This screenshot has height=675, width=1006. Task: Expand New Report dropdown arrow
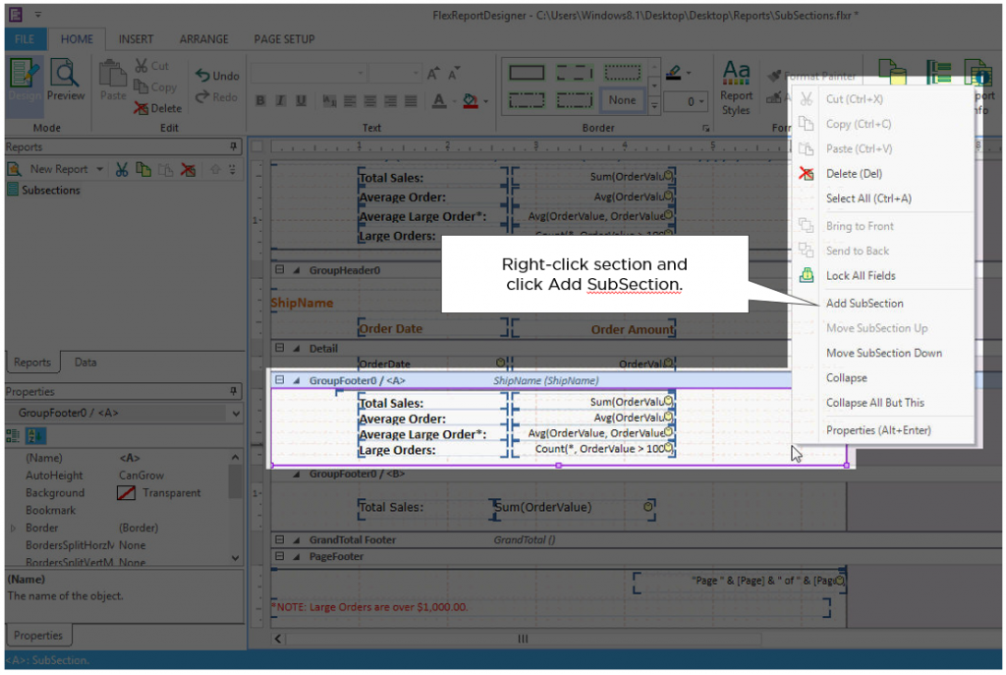pyautogui.click(x=99, y=169)
